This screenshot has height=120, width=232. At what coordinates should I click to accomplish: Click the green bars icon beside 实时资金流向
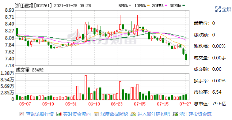[x=59, y=114]
